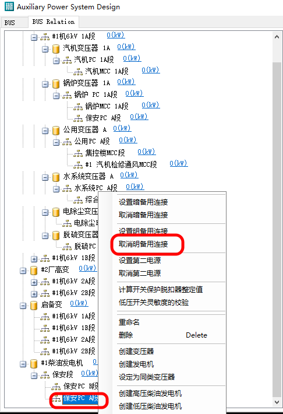Viewport: 283px width, 414px height.
Task: Click the 锅炉变压器 1A transformer icon
Action: coord(56,84)
